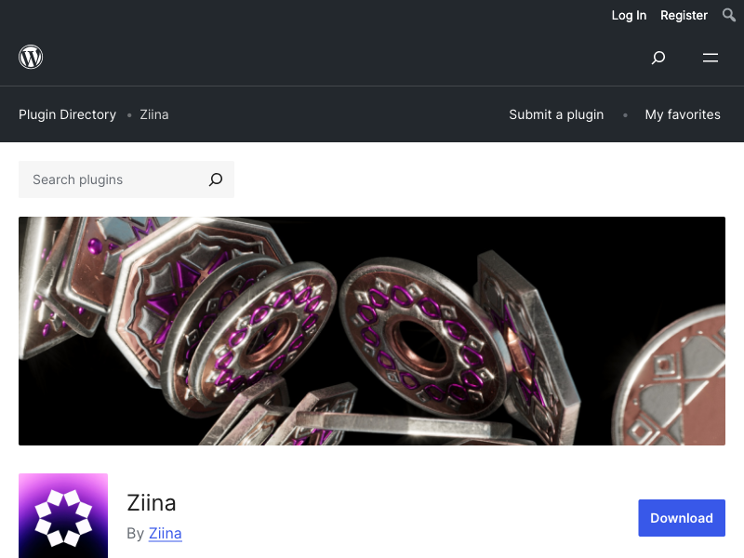Viewport: 744px width, 558px height.
Task: Visit the Ziina author link
Action: [166, 533]
